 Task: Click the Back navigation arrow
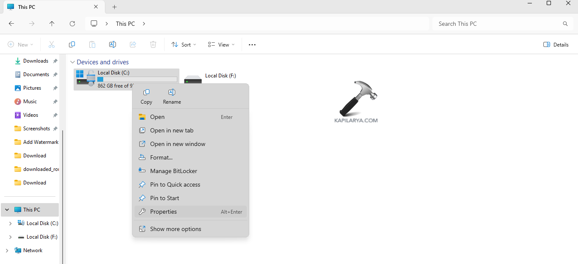click(11, 24)
